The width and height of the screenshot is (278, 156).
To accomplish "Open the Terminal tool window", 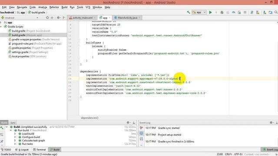I will [x=40, y=149].
